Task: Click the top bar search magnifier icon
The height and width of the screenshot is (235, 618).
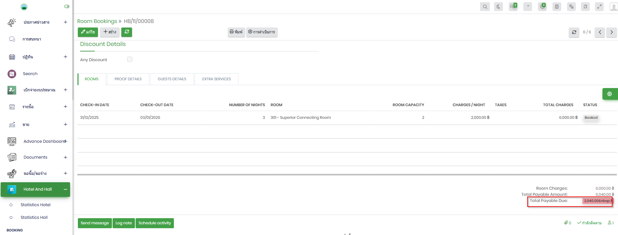Action: pyautogui.click(x=485, y=6)
